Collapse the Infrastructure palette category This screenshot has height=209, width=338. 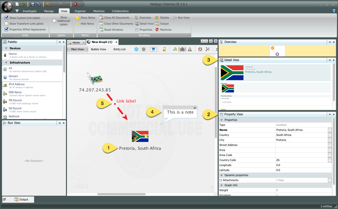tap(6, 63)
